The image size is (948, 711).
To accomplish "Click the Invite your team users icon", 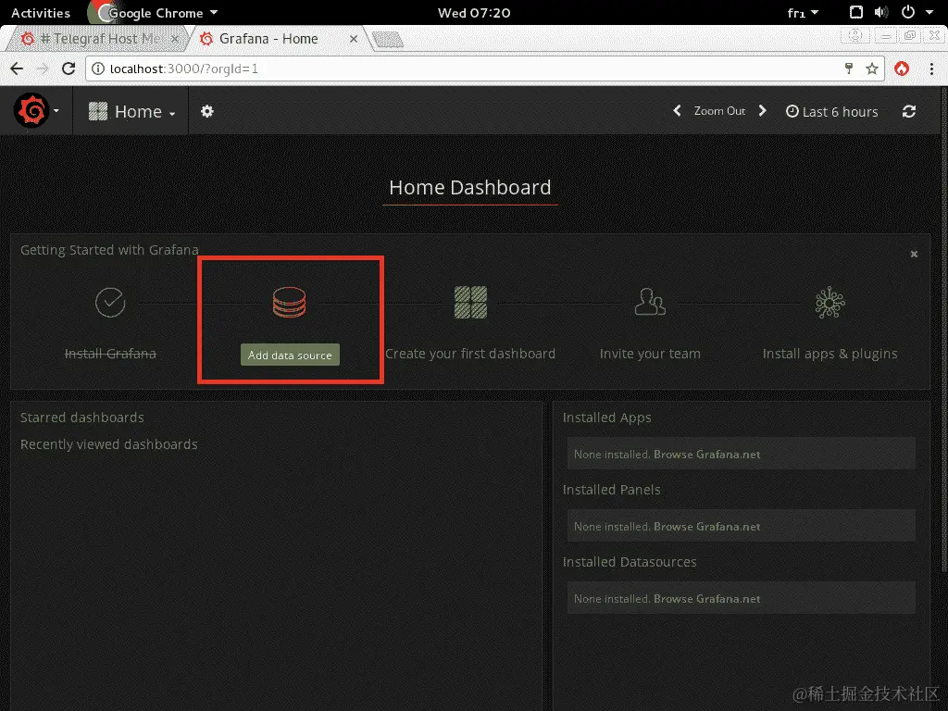I will click(x=650, y=302).
